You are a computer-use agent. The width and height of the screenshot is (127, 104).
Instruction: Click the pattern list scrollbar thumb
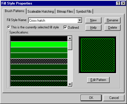pos(70,45)
